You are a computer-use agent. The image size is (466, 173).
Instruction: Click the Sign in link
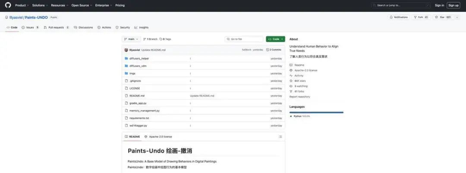tap(439, 5)
